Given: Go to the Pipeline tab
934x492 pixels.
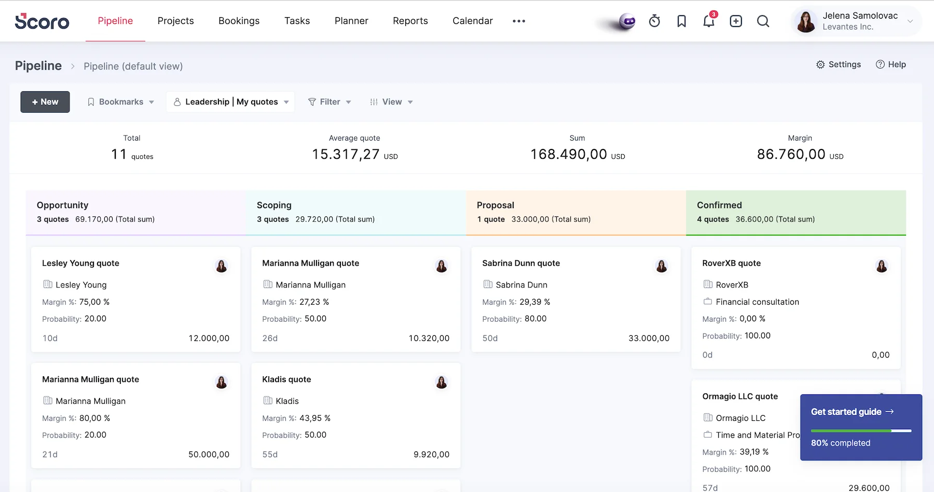Looking at the screenshot, I should 115,21.
